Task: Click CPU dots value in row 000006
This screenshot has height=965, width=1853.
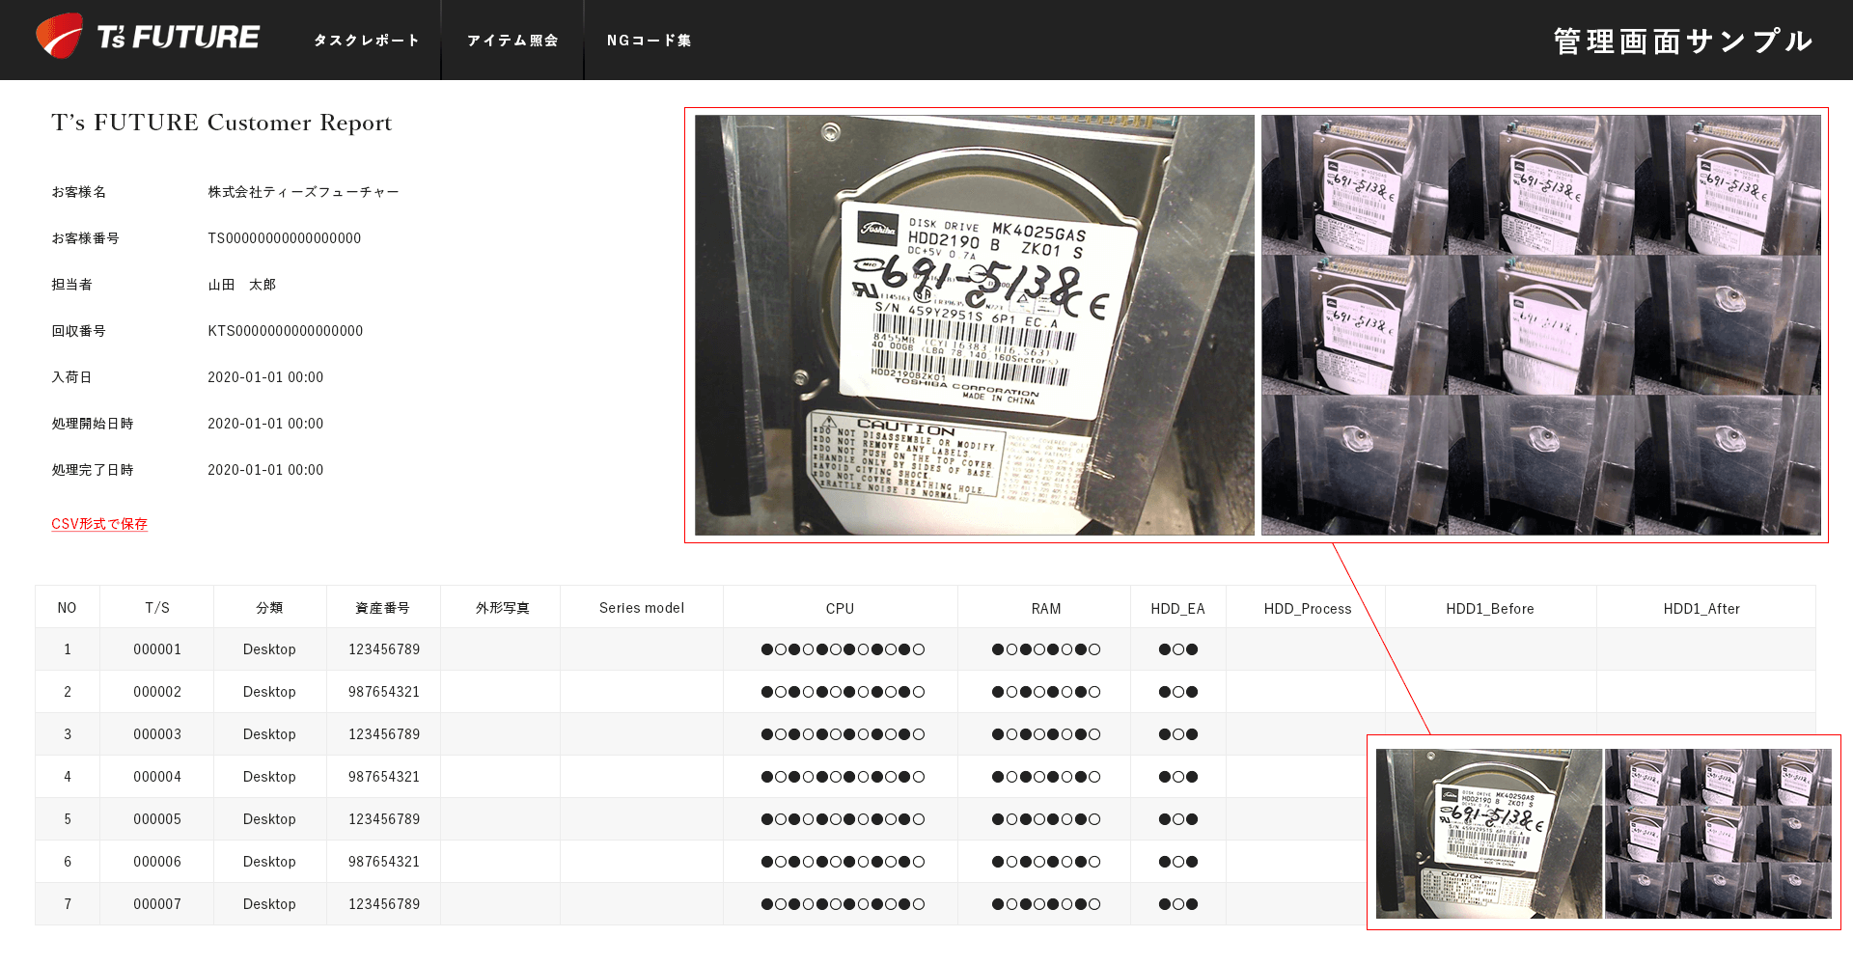Action: pyautogui.click(x=843, y=862)
